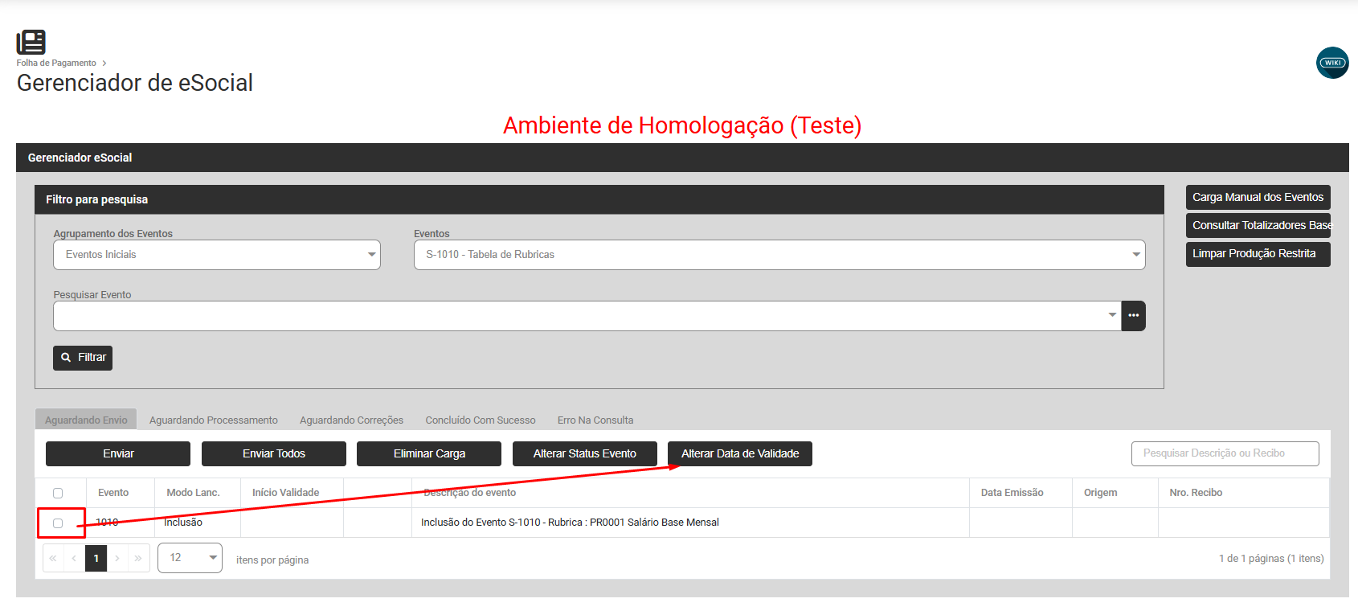
Task: Click Limpar Produção Restrita button
Action: point(1258,254)
